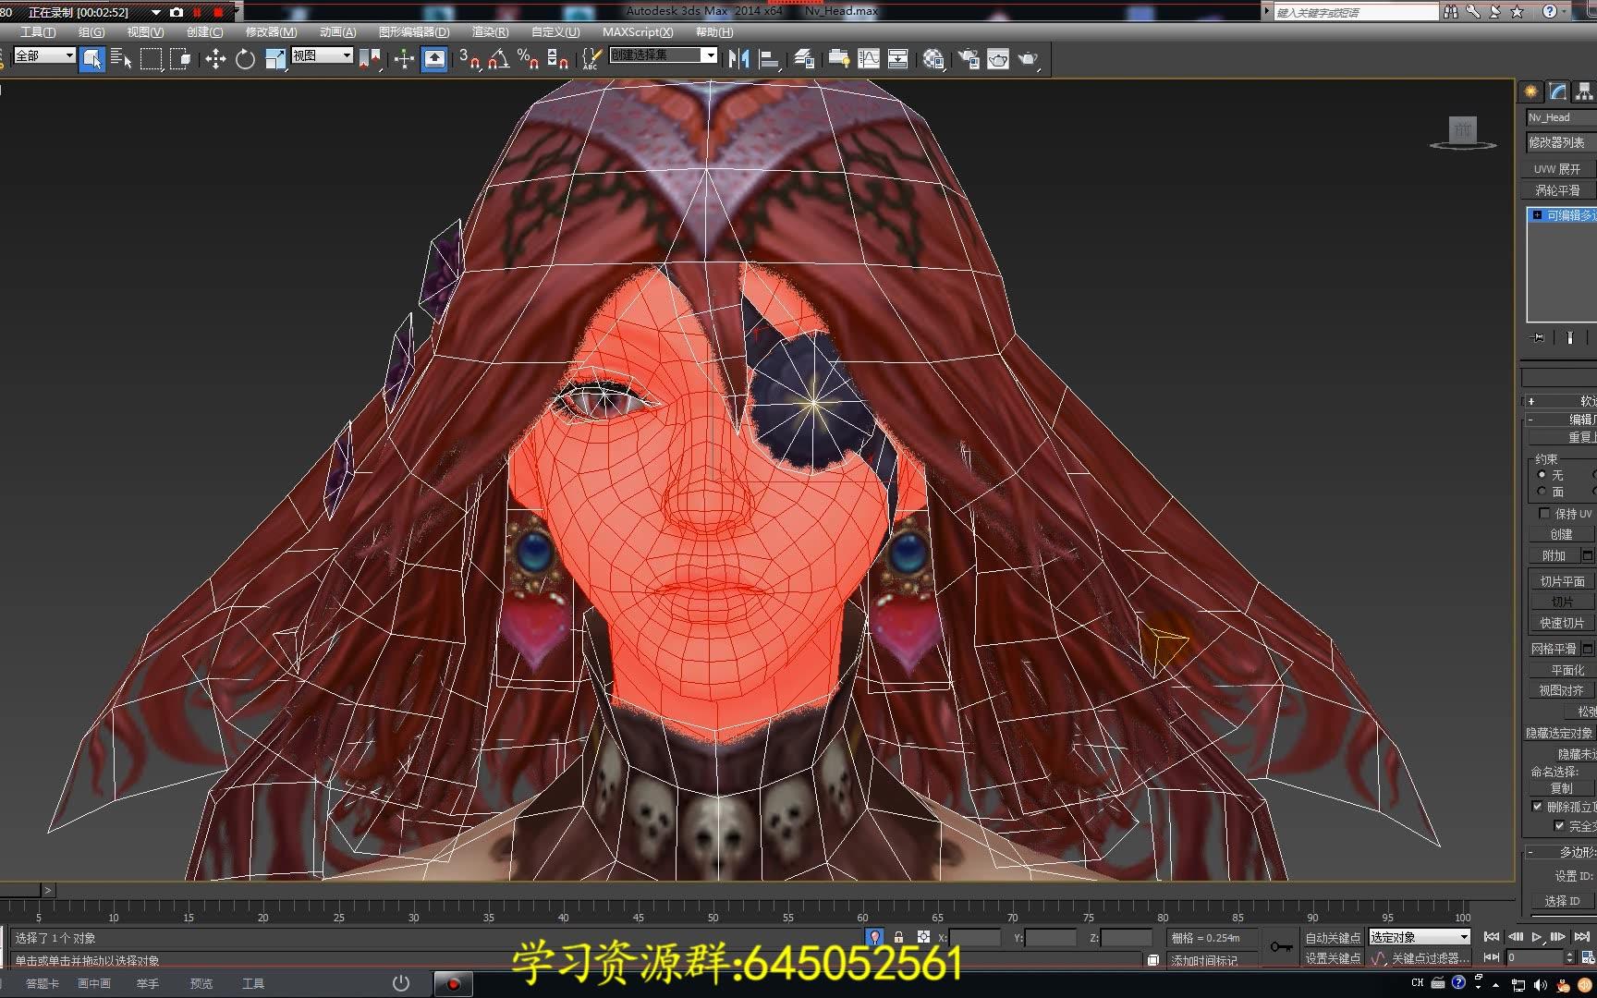Screen dimensions: 1597x998
Task: Enable the 保持 UV checkbox
Action: 1544,513
